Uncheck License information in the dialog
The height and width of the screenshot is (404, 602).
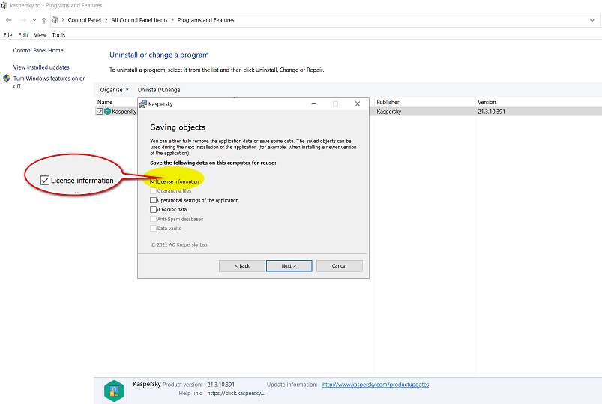[x=153, y=181]
